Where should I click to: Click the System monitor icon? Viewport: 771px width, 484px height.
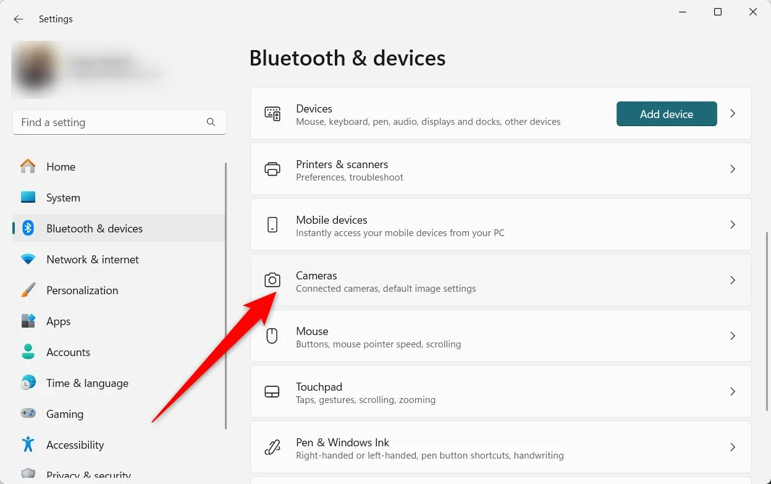[28, 197]
